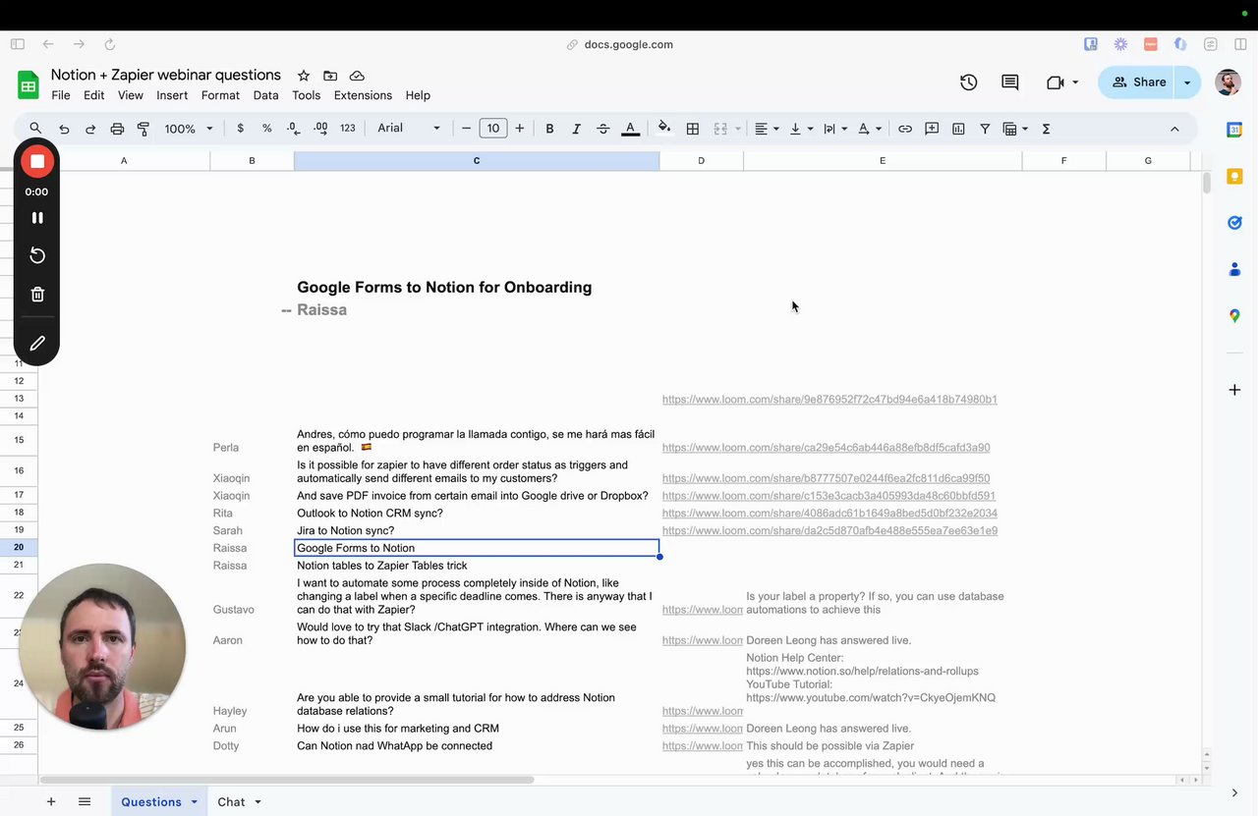Click the add sheet plus button
The image size is (1258, 816).
[51, 801]
